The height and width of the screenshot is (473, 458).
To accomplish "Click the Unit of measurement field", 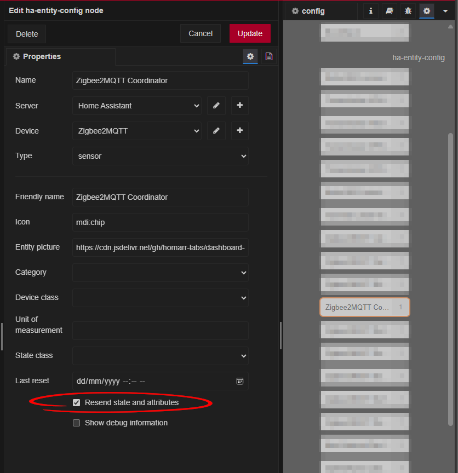I will click(x=161, y=331).
